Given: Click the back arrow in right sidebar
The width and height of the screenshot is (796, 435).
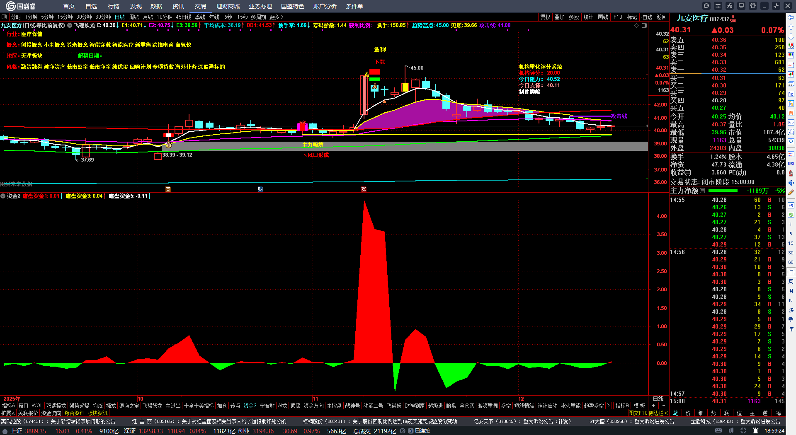Looking at the screenshot, I should 791,17.
